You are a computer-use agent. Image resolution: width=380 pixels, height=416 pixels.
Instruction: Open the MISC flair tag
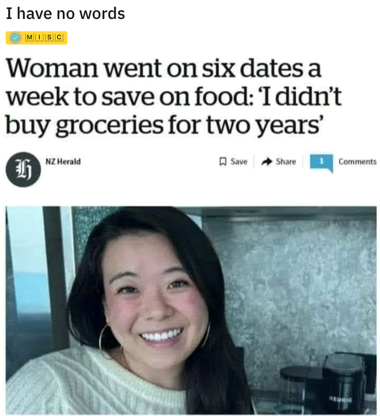[37, 38]
